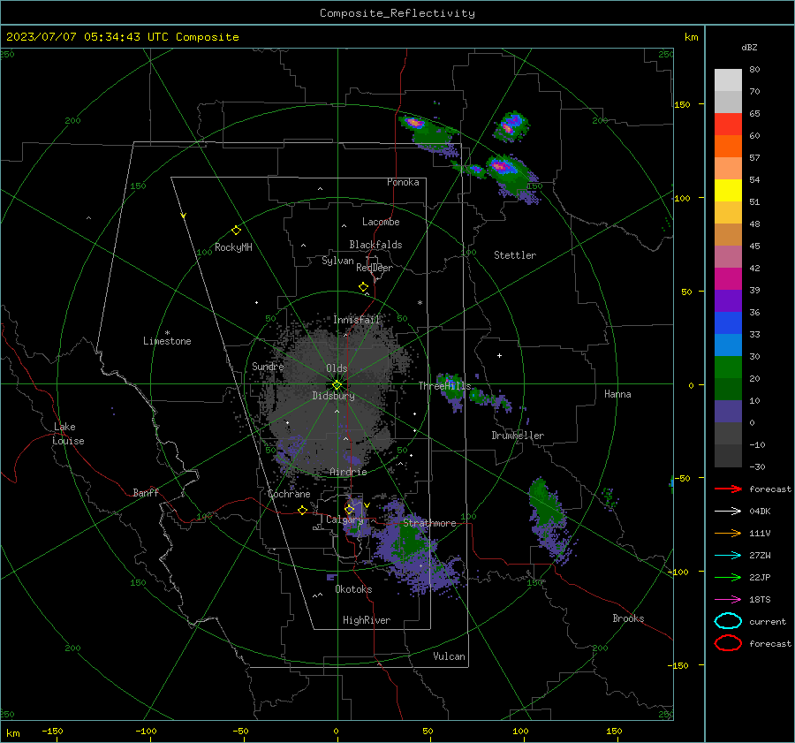Image resolution: width=795 pixels, height=743 pixels.
Task: Click the Didsbury town label
Action: [333, 396]
